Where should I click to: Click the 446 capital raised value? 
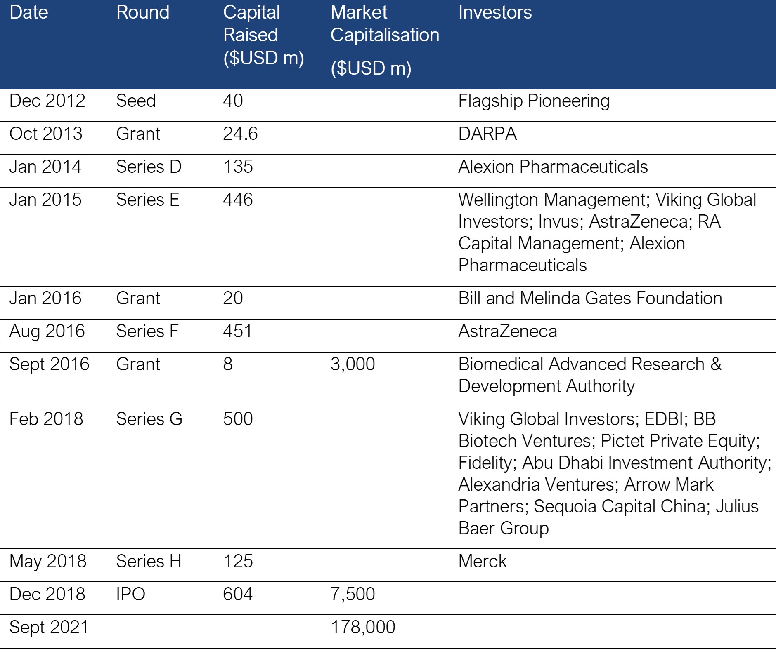238,200
